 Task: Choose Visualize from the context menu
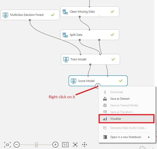[127, 119]
